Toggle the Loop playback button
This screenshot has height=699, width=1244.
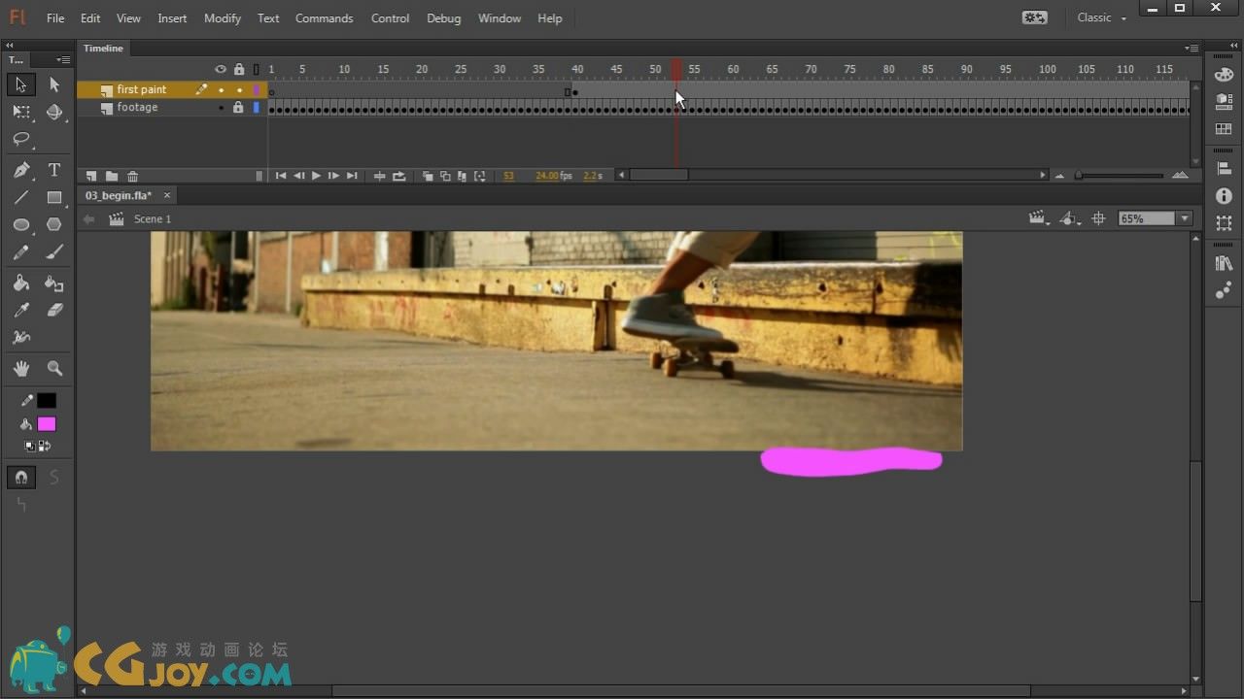coord(399,176)
